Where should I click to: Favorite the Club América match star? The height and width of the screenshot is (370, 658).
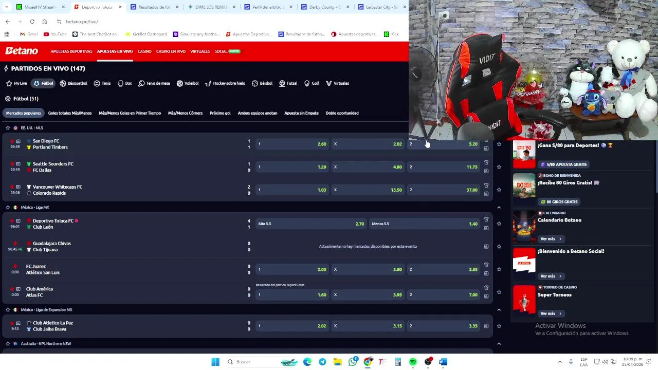[x=499, y=292]
